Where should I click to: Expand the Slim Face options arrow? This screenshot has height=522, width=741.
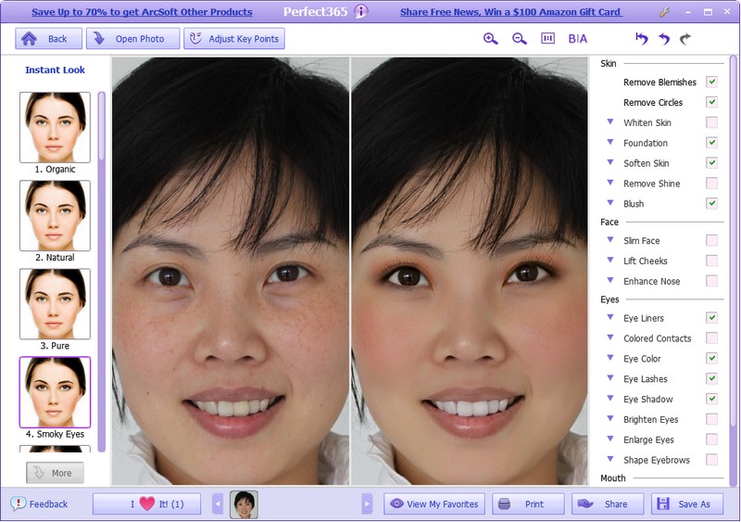click(610, 239)
